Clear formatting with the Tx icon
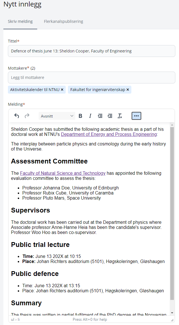The image size is (179, 325). click(120, 116)
